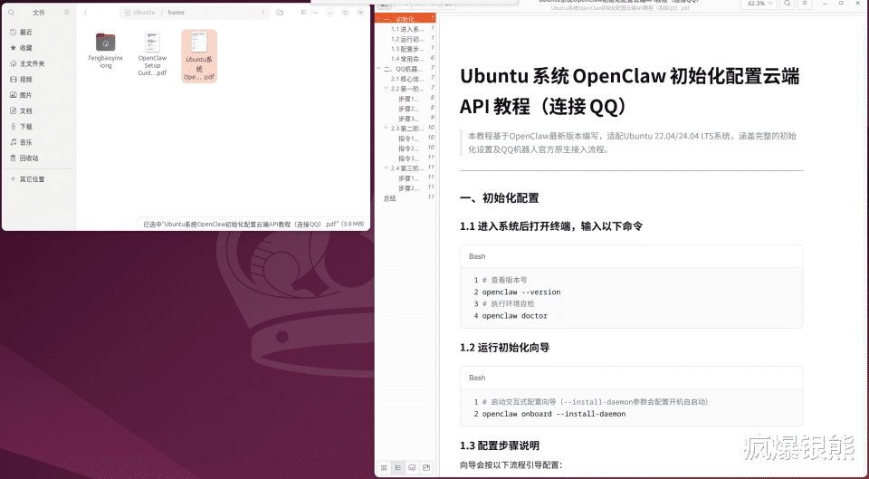Click code line openclaw --version
The height and width of the screenshot is (479, 869).
[521, 292]
